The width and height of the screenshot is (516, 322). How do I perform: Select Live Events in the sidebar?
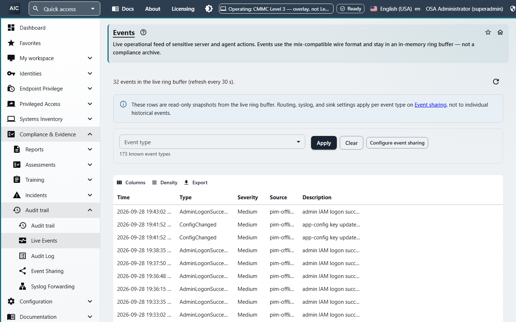[x=51, y=240]
